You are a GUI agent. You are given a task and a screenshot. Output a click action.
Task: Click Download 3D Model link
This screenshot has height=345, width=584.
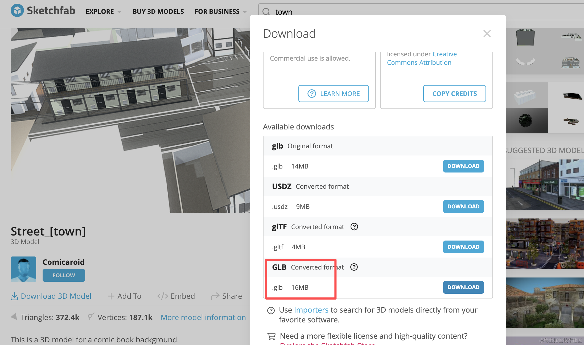pyautogui.click(x=51, y=296)
